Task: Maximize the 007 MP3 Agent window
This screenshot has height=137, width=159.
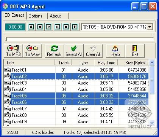Action: [144, 6]
